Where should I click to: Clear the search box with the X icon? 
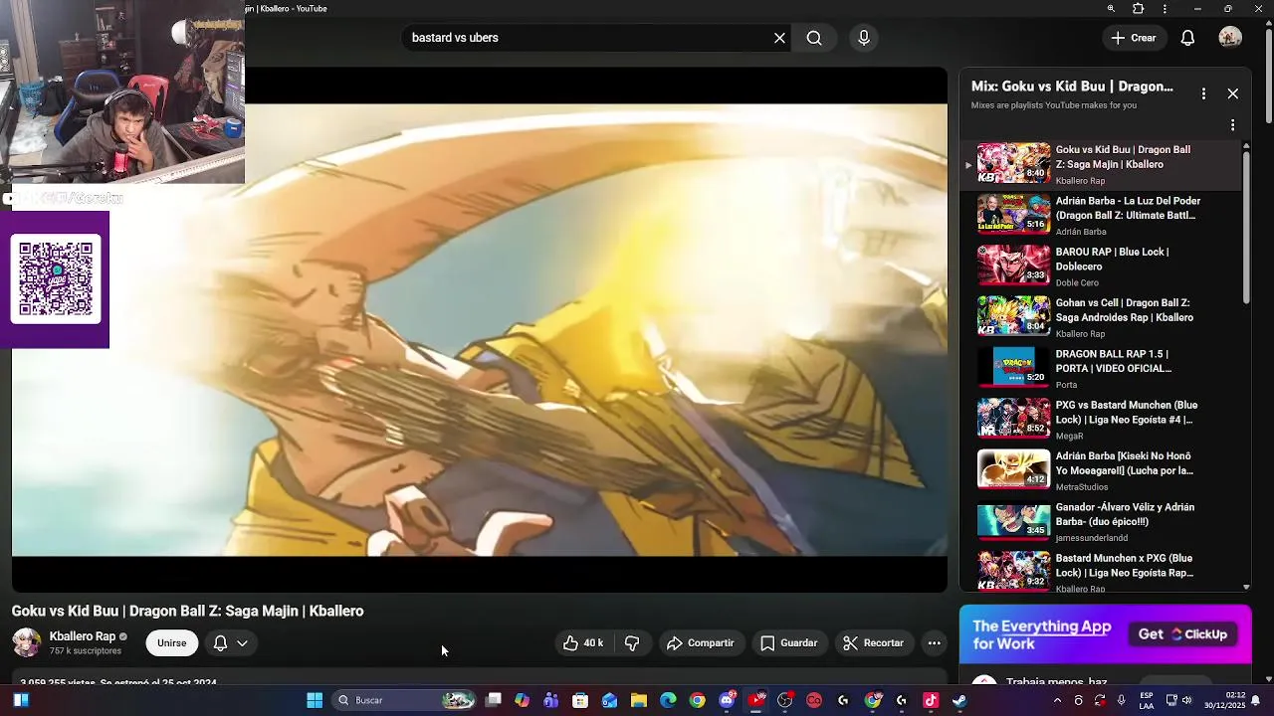(779, 38)
